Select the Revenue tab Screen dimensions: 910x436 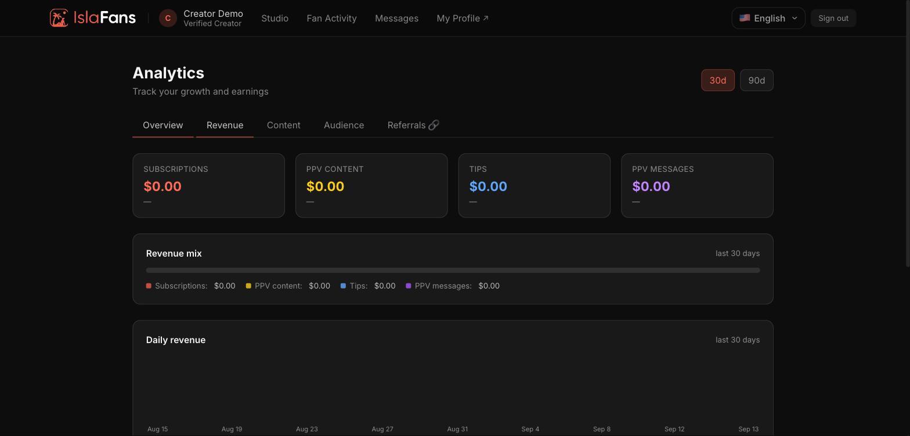(225, 125)
